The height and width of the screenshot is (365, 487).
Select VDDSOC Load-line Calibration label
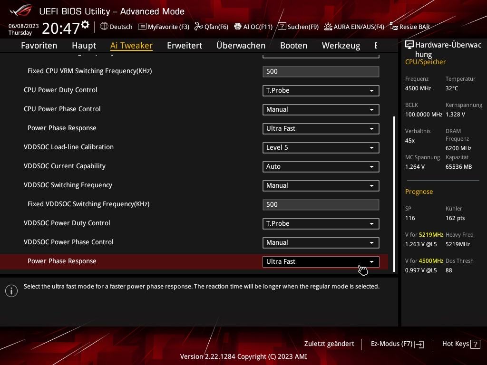pos(68,147)
